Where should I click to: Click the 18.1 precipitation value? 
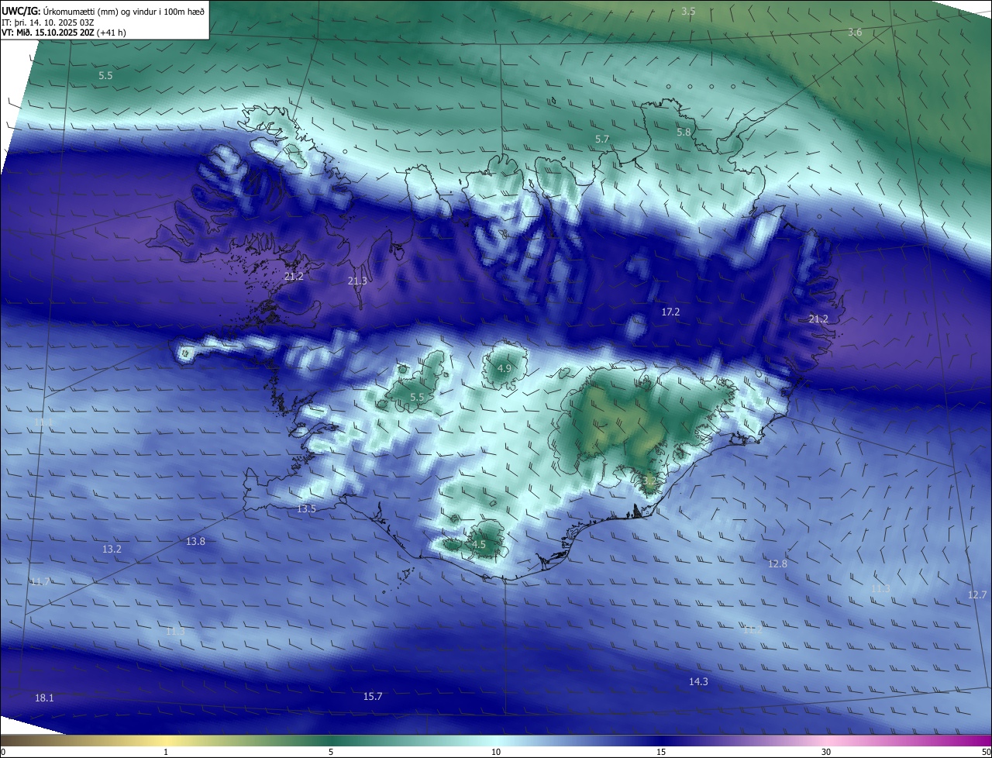point(44,698)
